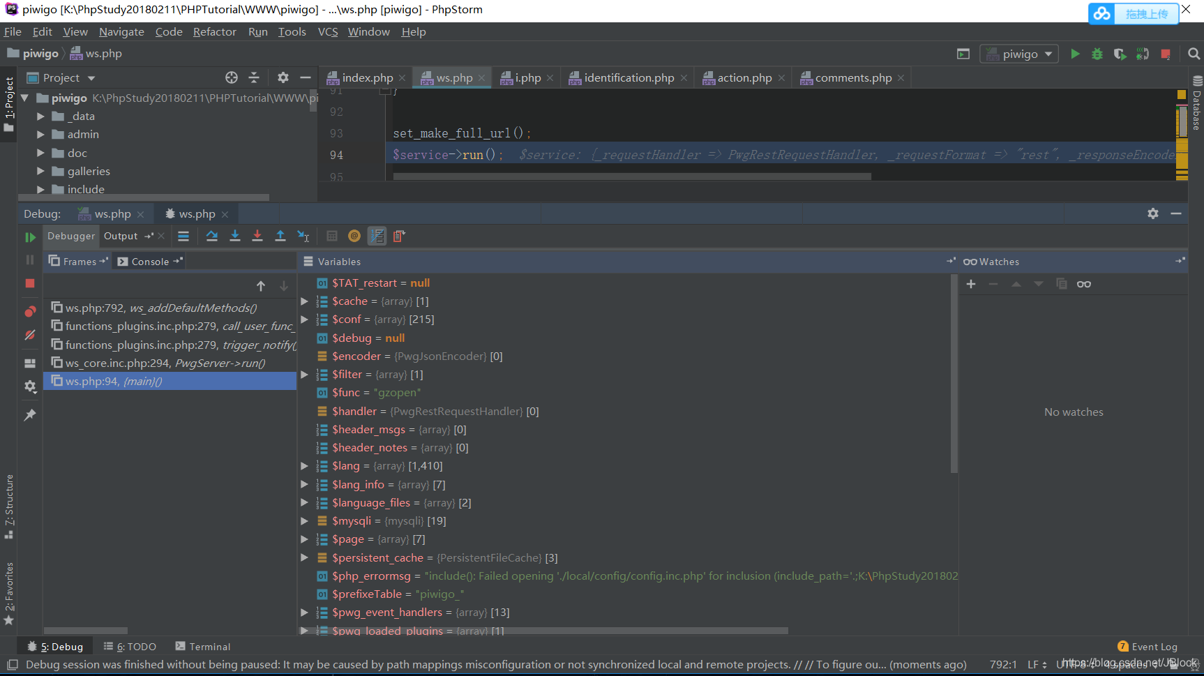Toggle listening for PHP debug connections
The image size is (1204, 676).
coord(1143,54)
